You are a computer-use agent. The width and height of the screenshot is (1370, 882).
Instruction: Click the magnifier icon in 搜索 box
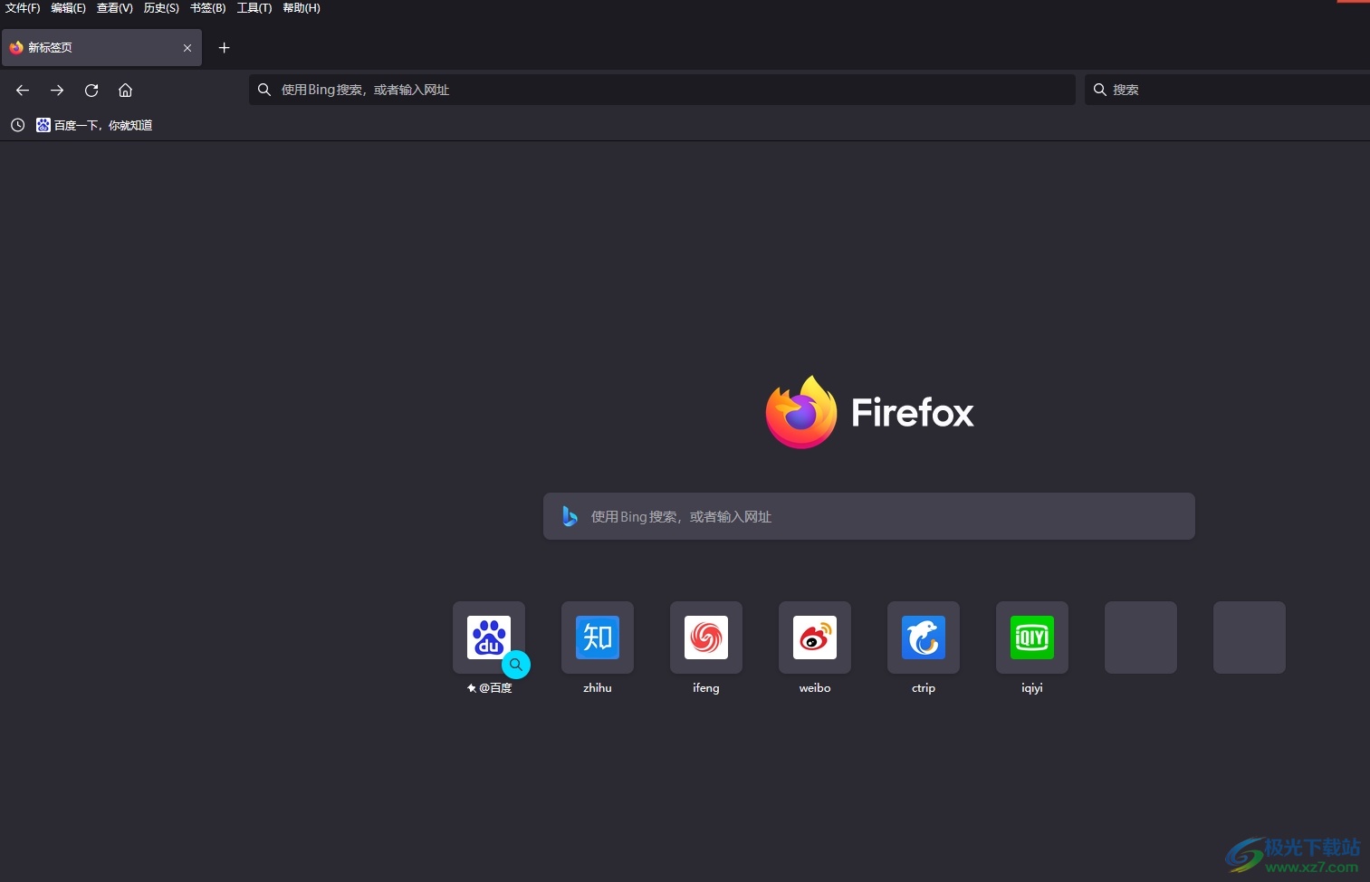1100,90
